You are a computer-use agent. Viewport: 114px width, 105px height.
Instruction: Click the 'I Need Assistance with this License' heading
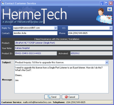point(57,39)
